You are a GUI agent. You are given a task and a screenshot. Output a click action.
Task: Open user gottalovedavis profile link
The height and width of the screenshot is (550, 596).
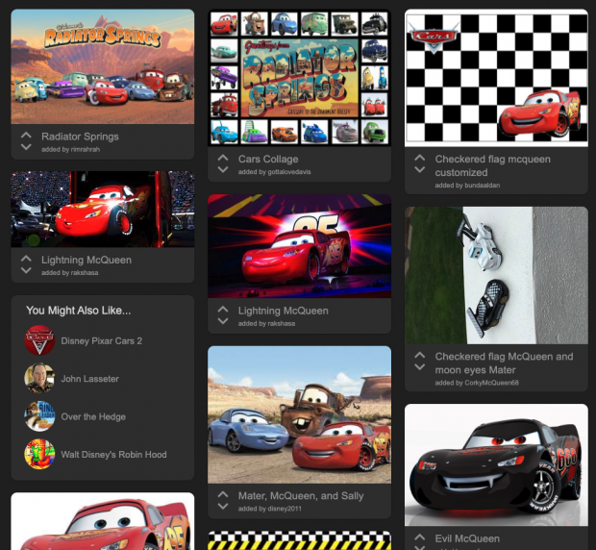(289, 172)
